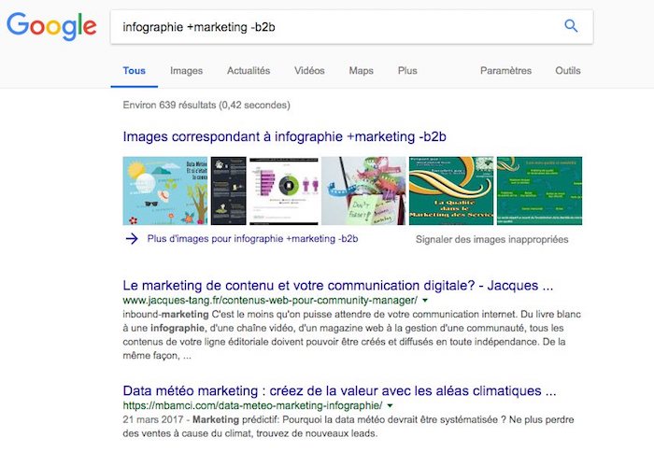Focus the search query input field
The width and height of the screenshot is (654, 452).
point(351,27)
